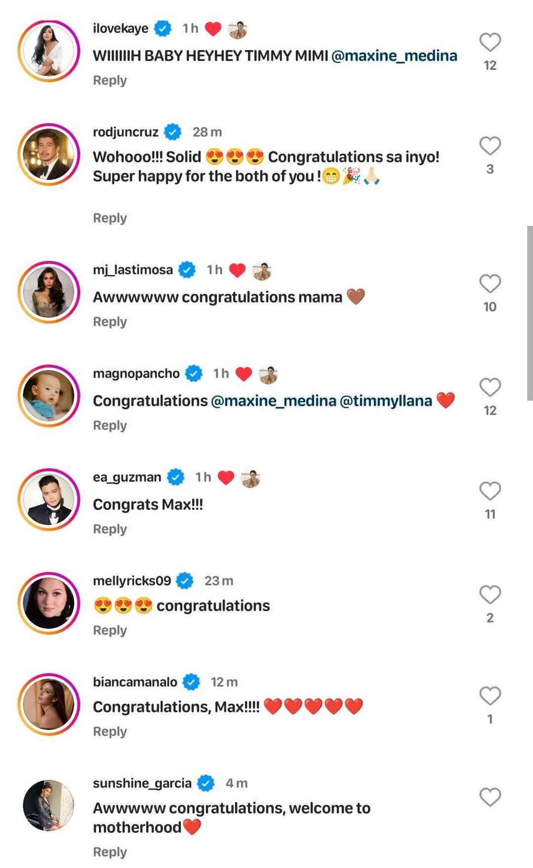533x868 pixels.
Task: Open mellyricks09's profile avatar
Action: (49, 603)
